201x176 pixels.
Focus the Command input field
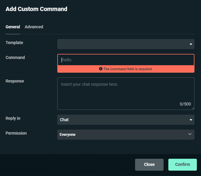(x=126, y=60)
